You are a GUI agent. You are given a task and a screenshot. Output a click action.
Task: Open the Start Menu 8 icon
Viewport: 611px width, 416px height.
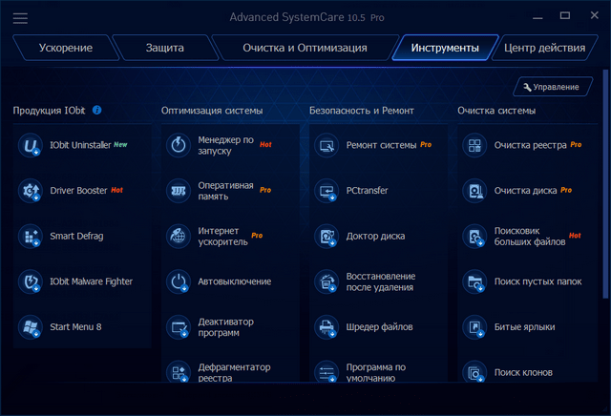(x=32, y=326)
